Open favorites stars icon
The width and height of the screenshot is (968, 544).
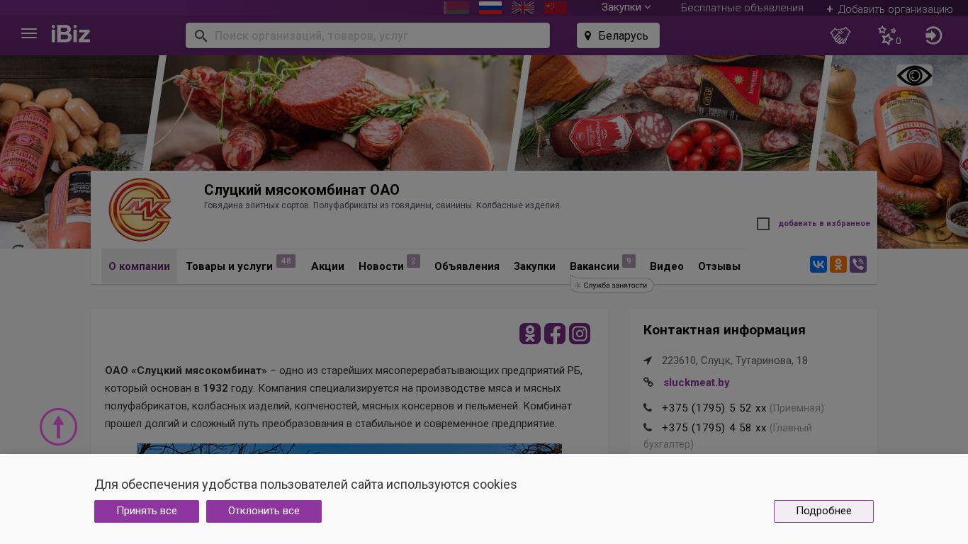click(888, 35)
